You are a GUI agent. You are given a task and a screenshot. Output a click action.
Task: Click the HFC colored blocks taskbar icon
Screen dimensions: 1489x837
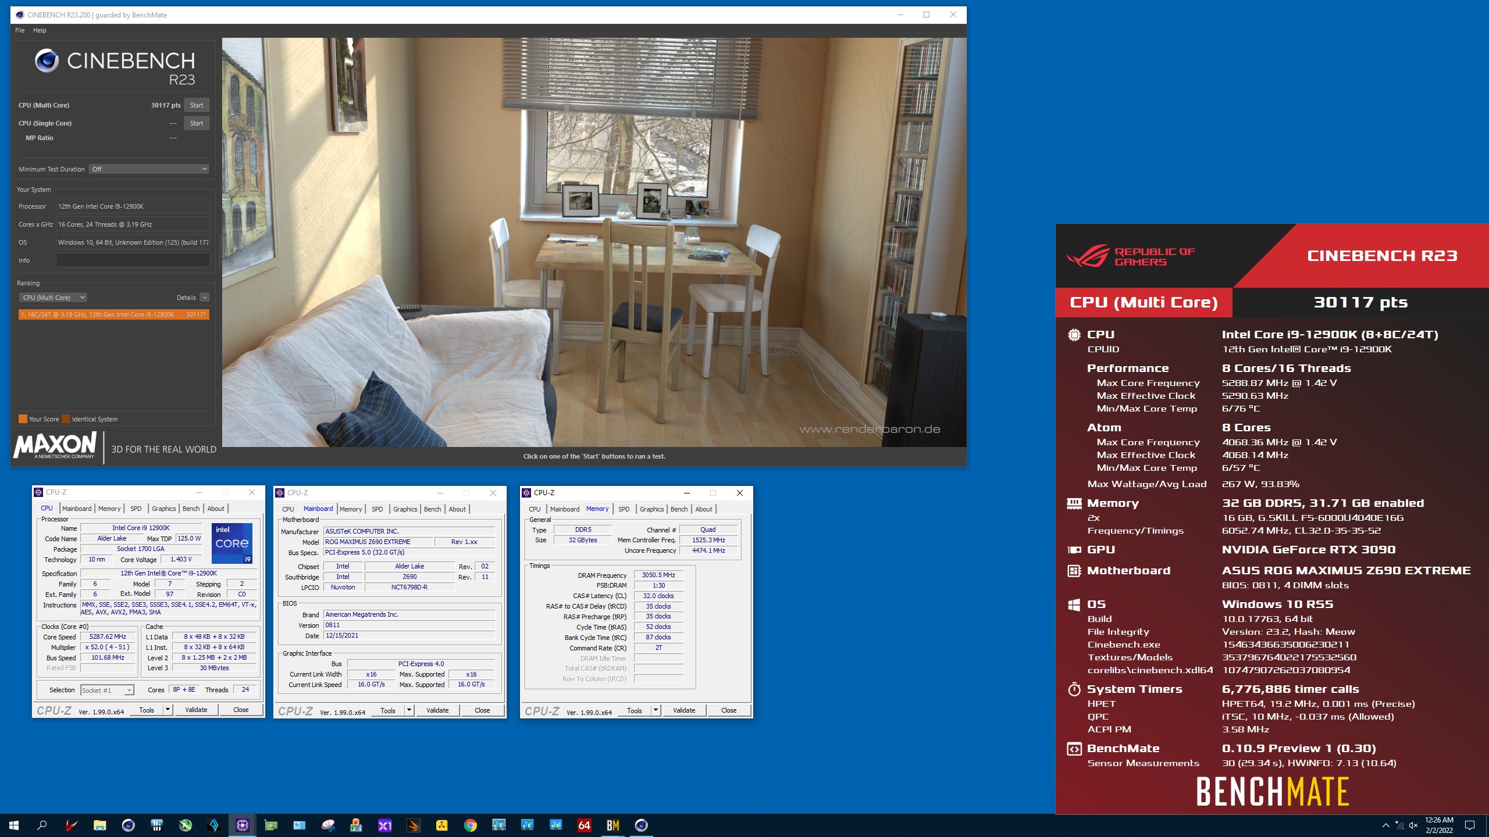(357, 825)
